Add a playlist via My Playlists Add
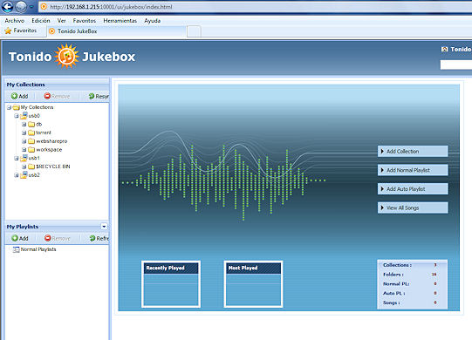 tap(20, 238)
